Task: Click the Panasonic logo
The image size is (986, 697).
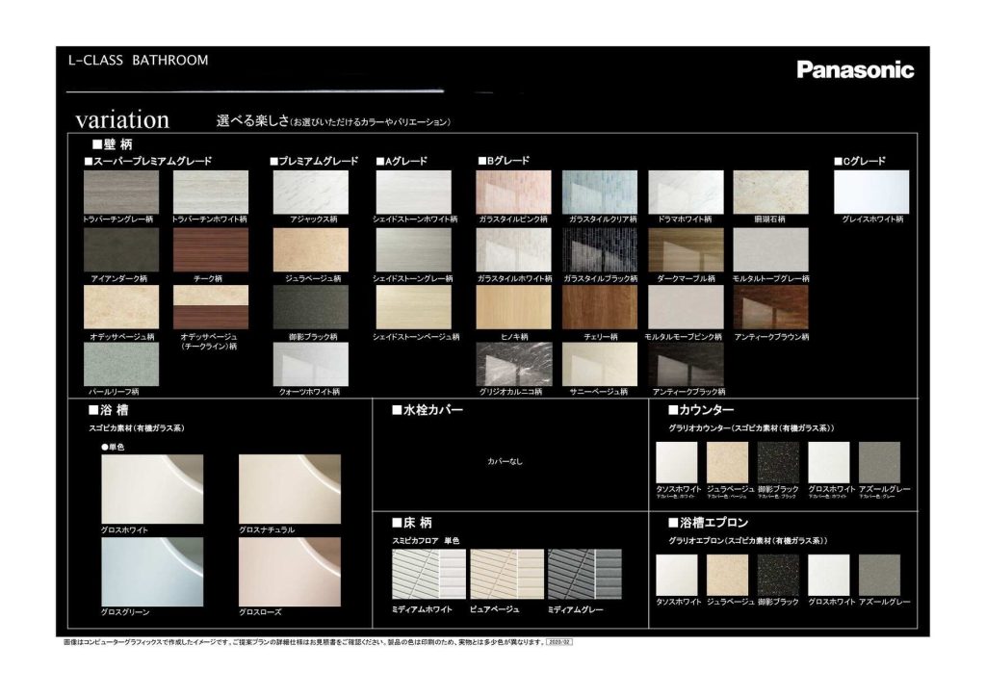Action: pyautogui.click(x=855, y=69)
